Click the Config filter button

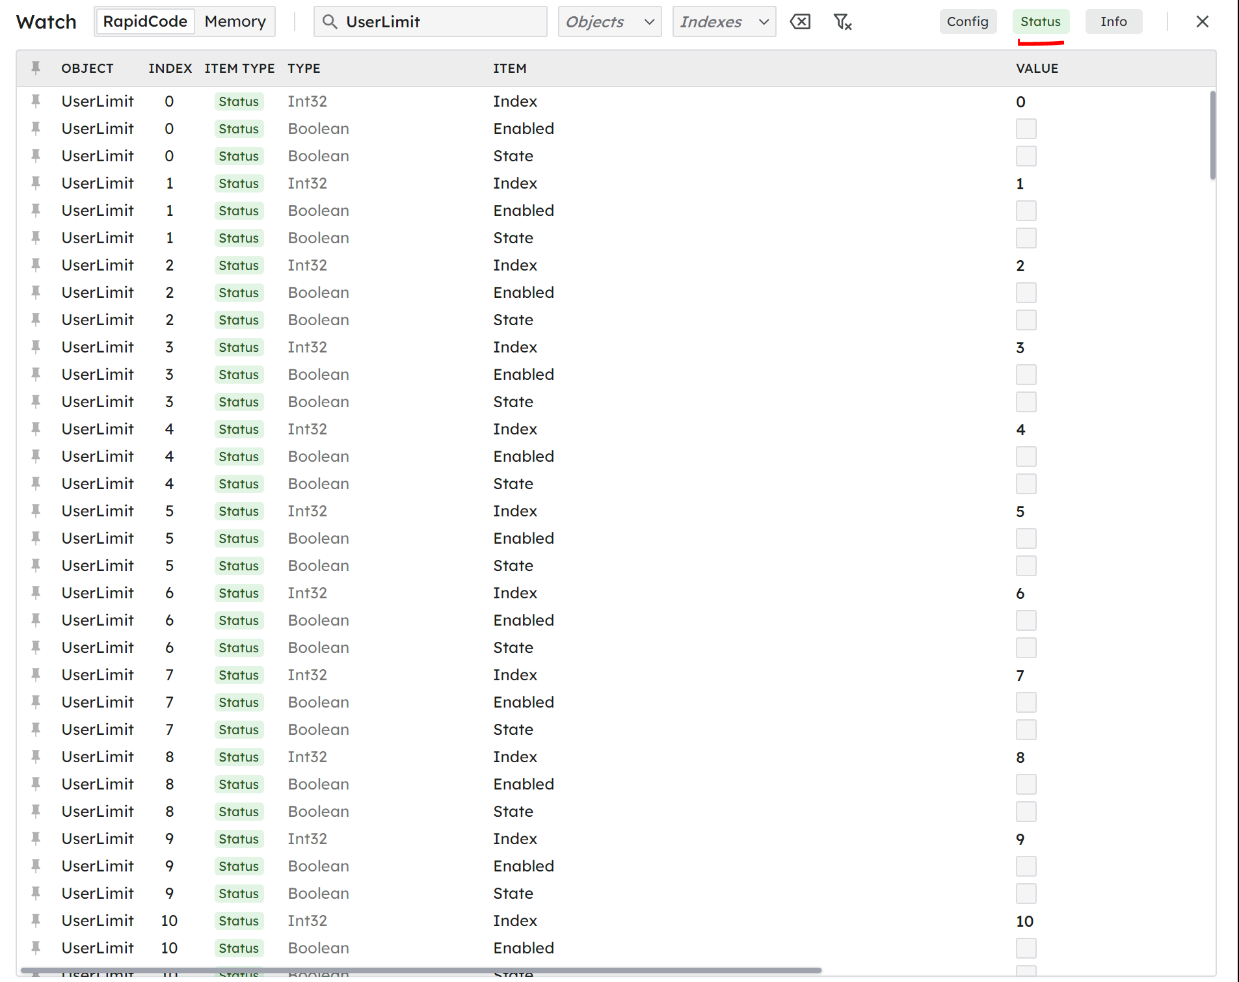click(x=967, y=22)
